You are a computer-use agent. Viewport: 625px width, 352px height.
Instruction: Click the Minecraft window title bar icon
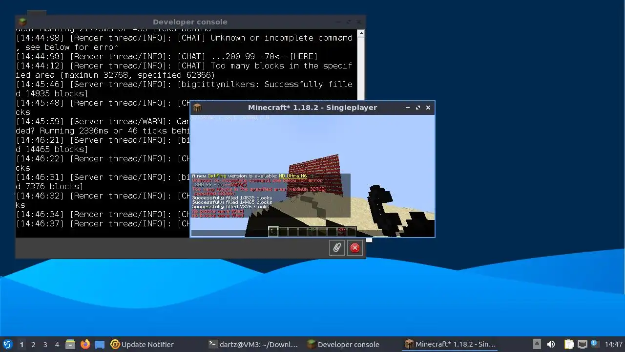click(197, 108)
